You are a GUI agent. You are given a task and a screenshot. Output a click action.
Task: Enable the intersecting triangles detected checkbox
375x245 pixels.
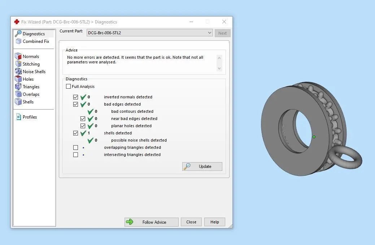point(75,155)
